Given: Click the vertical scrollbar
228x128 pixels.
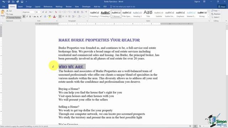Looking at the screenshot, I should pos(227,74).
